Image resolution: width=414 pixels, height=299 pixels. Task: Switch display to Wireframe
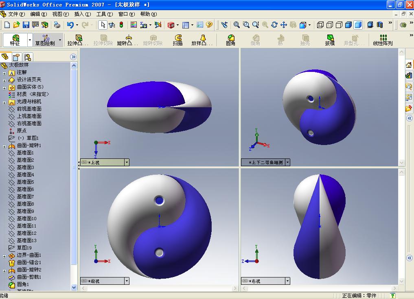pyautogui.click(x=320, y=25)
